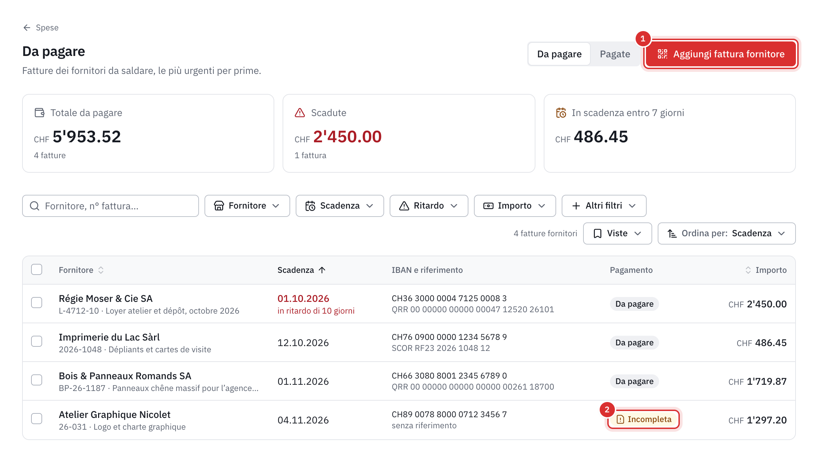The image size is (818, 449).
Task: Switch to the Pagate tab
Action: tap(615, 54)
